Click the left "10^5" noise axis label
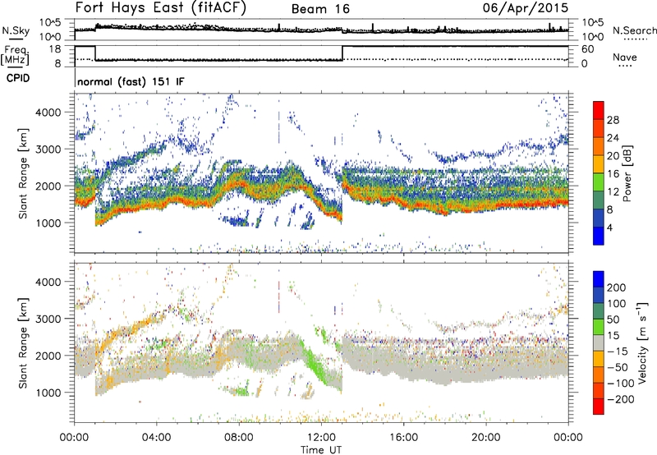 (50, 23)
